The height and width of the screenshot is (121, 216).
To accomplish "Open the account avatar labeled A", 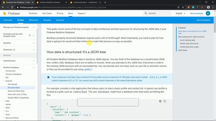I will point(208,13).
